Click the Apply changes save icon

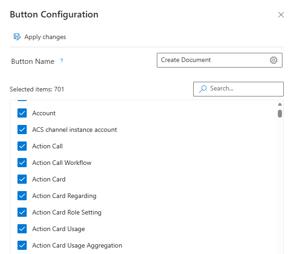tap(17, 37)
